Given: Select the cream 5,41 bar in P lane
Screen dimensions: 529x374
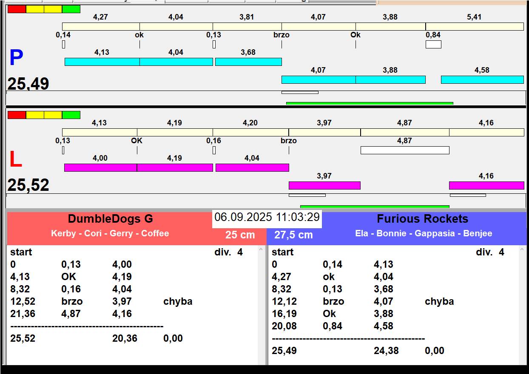Looking at the screenshot, I should coord(475,26).
